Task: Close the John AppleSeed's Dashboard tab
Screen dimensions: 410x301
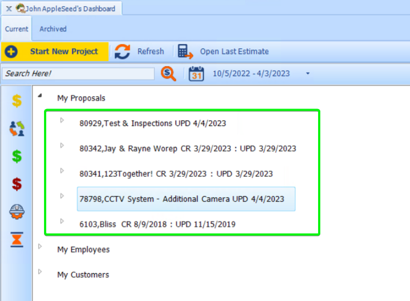Action: [9, 8]
